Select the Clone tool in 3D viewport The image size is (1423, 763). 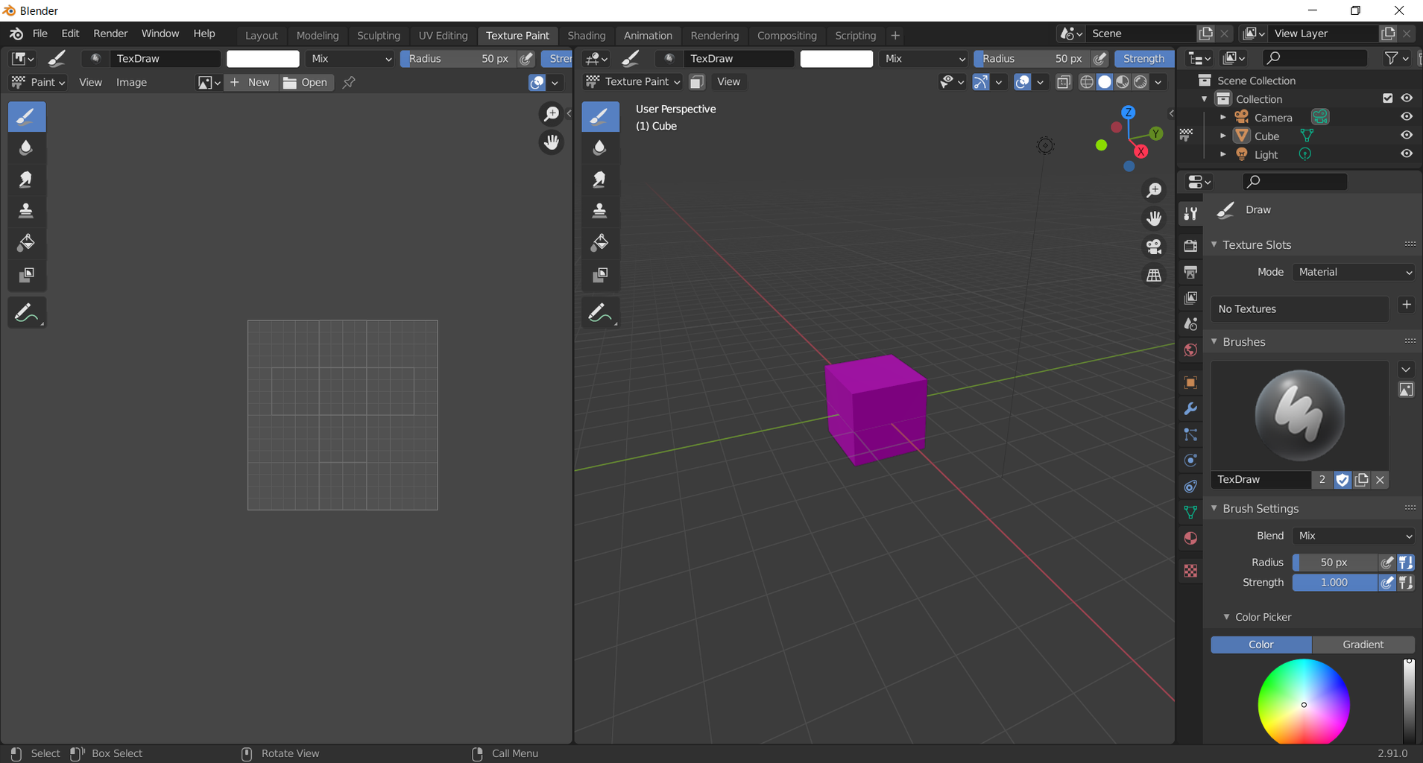click(x=599, y=211)
